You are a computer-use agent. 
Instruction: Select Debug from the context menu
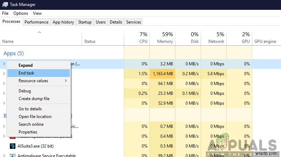tap(39, 91)
